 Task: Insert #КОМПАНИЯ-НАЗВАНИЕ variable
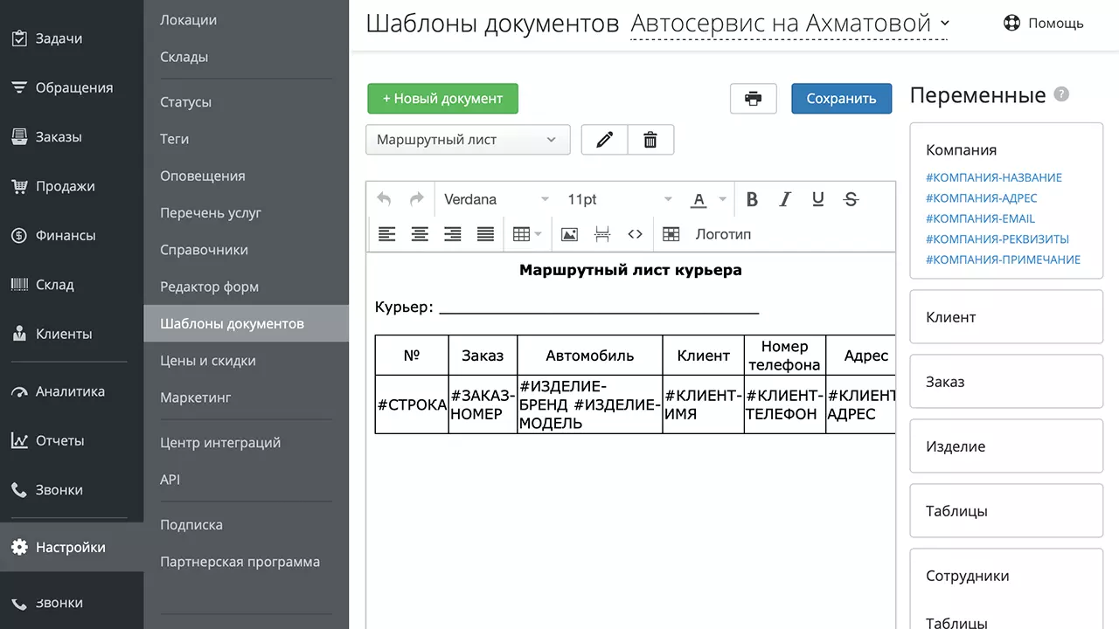coord(994,177)
